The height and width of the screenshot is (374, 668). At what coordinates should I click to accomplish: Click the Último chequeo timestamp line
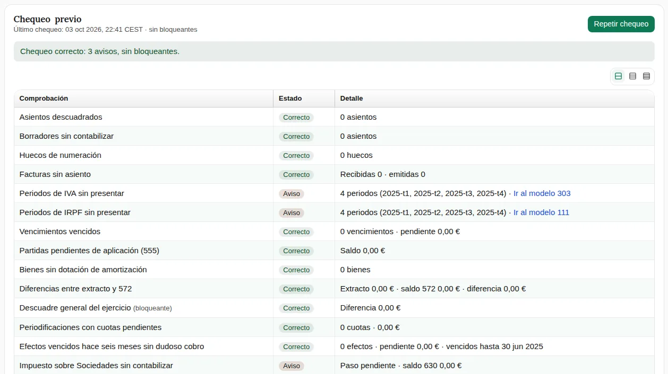click(105, 30)
